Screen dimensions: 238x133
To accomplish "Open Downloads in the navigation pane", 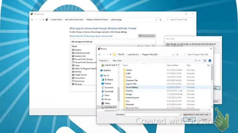I will pos(109,91).
